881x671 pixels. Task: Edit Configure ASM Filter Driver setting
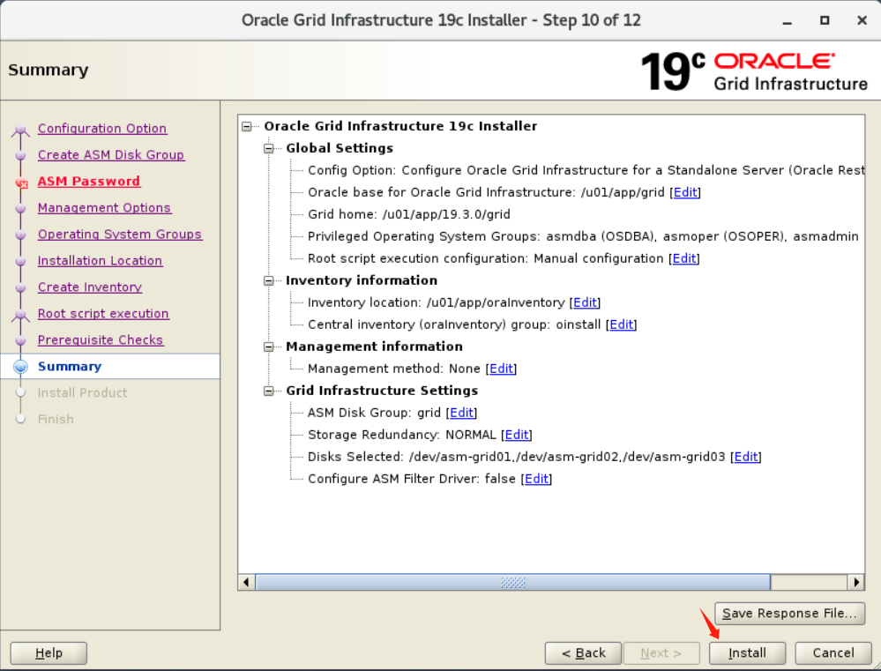tap(536, 479)
